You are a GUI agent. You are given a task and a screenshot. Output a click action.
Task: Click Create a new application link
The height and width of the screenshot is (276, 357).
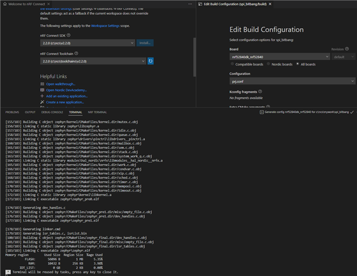tap(65, 102)
